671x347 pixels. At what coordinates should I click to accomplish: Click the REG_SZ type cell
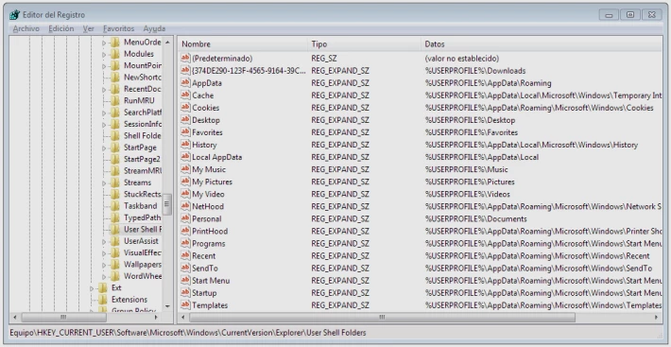coord(324,59)
